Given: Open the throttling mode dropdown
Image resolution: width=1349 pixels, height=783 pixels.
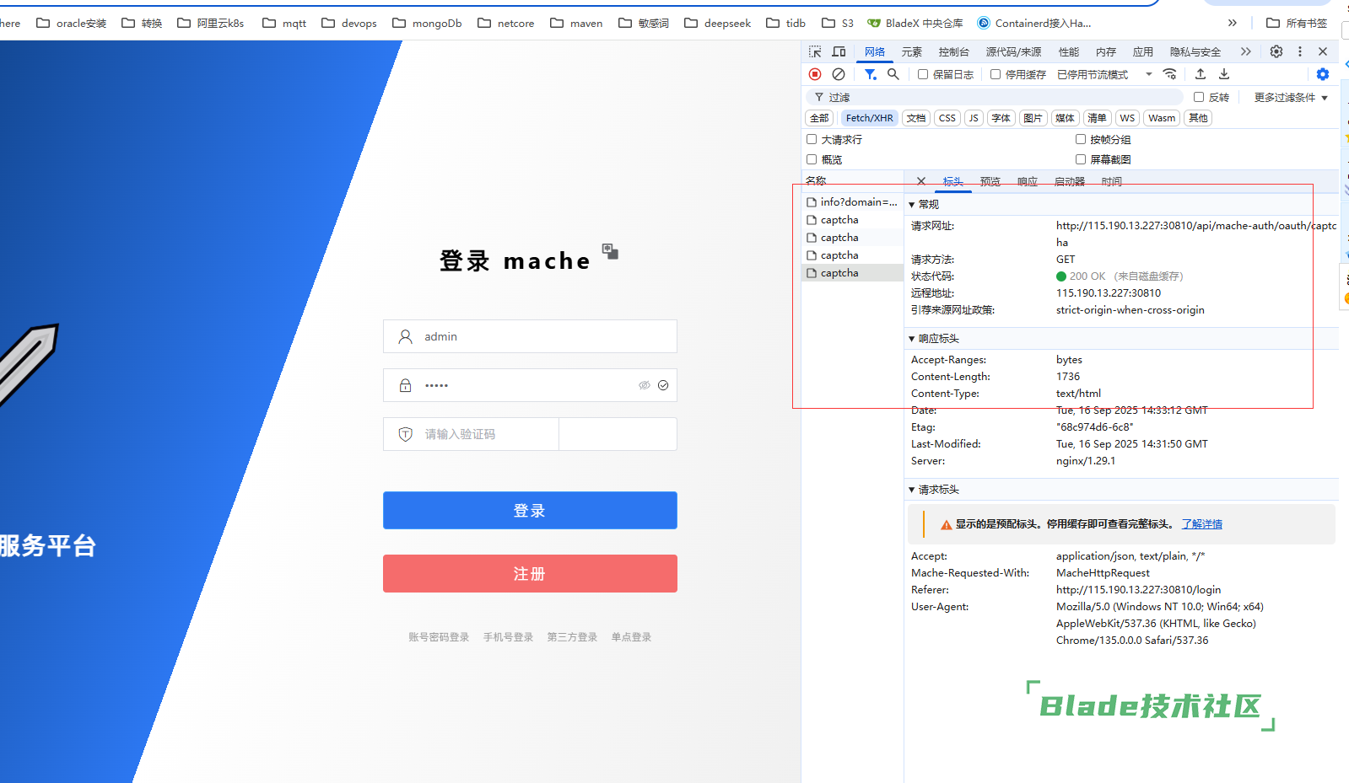Looking at the screenshot, I should 1104,74.
